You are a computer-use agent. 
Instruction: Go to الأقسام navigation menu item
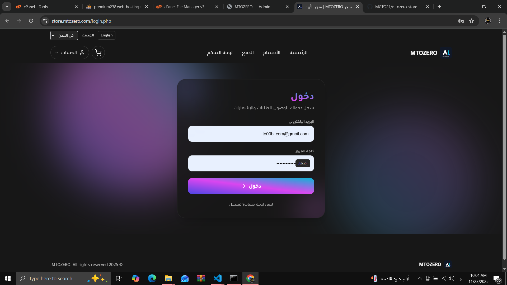(271, 53)
